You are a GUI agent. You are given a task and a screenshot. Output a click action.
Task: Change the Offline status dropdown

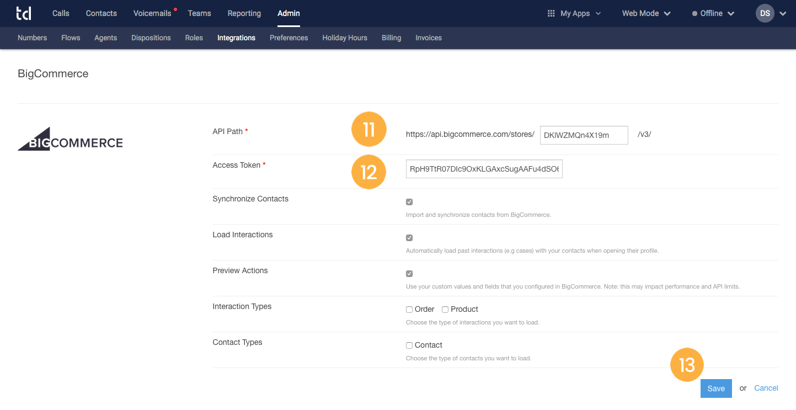(x=713, y=13)
